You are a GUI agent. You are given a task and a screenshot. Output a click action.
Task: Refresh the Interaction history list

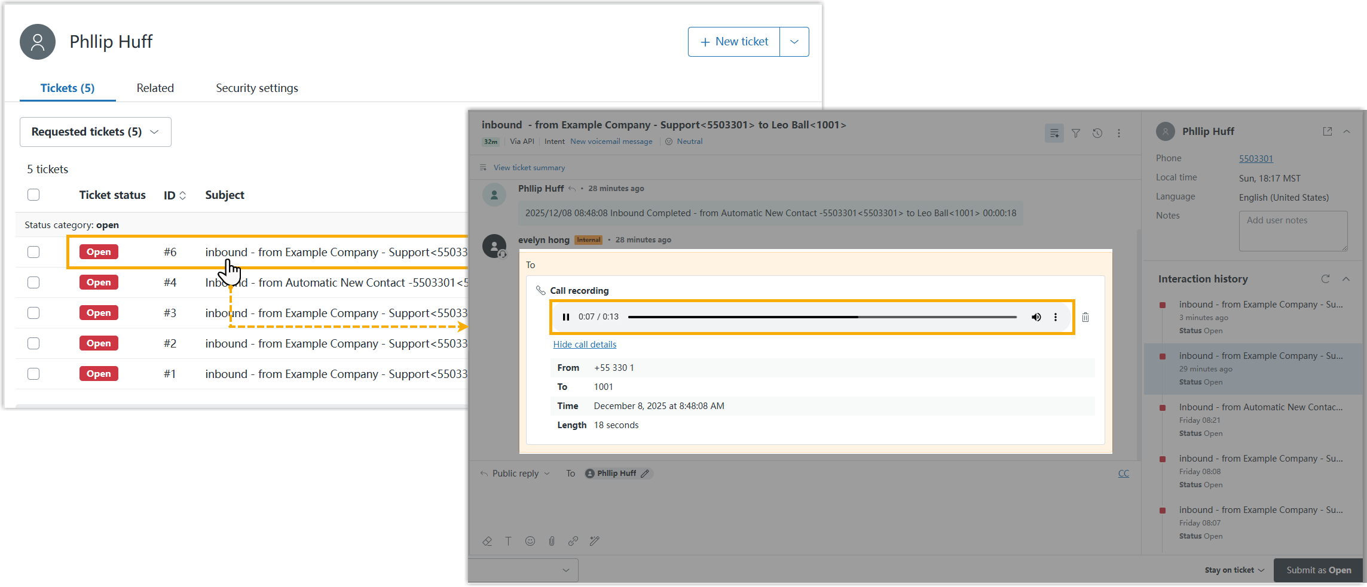click(x=1325, y=279)
